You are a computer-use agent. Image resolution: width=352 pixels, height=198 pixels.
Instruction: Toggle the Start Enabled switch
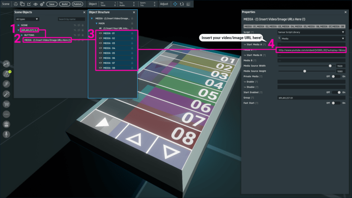tap(336, 92)
